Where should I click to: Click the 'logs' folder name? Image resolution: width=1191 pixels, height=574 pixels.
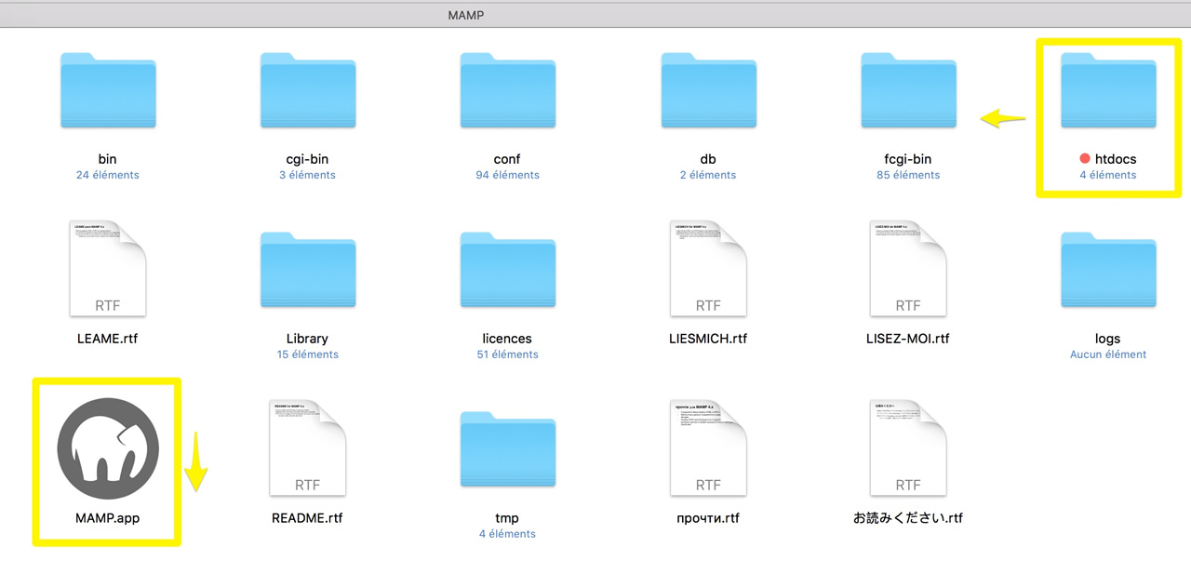tap(1108, 339)
